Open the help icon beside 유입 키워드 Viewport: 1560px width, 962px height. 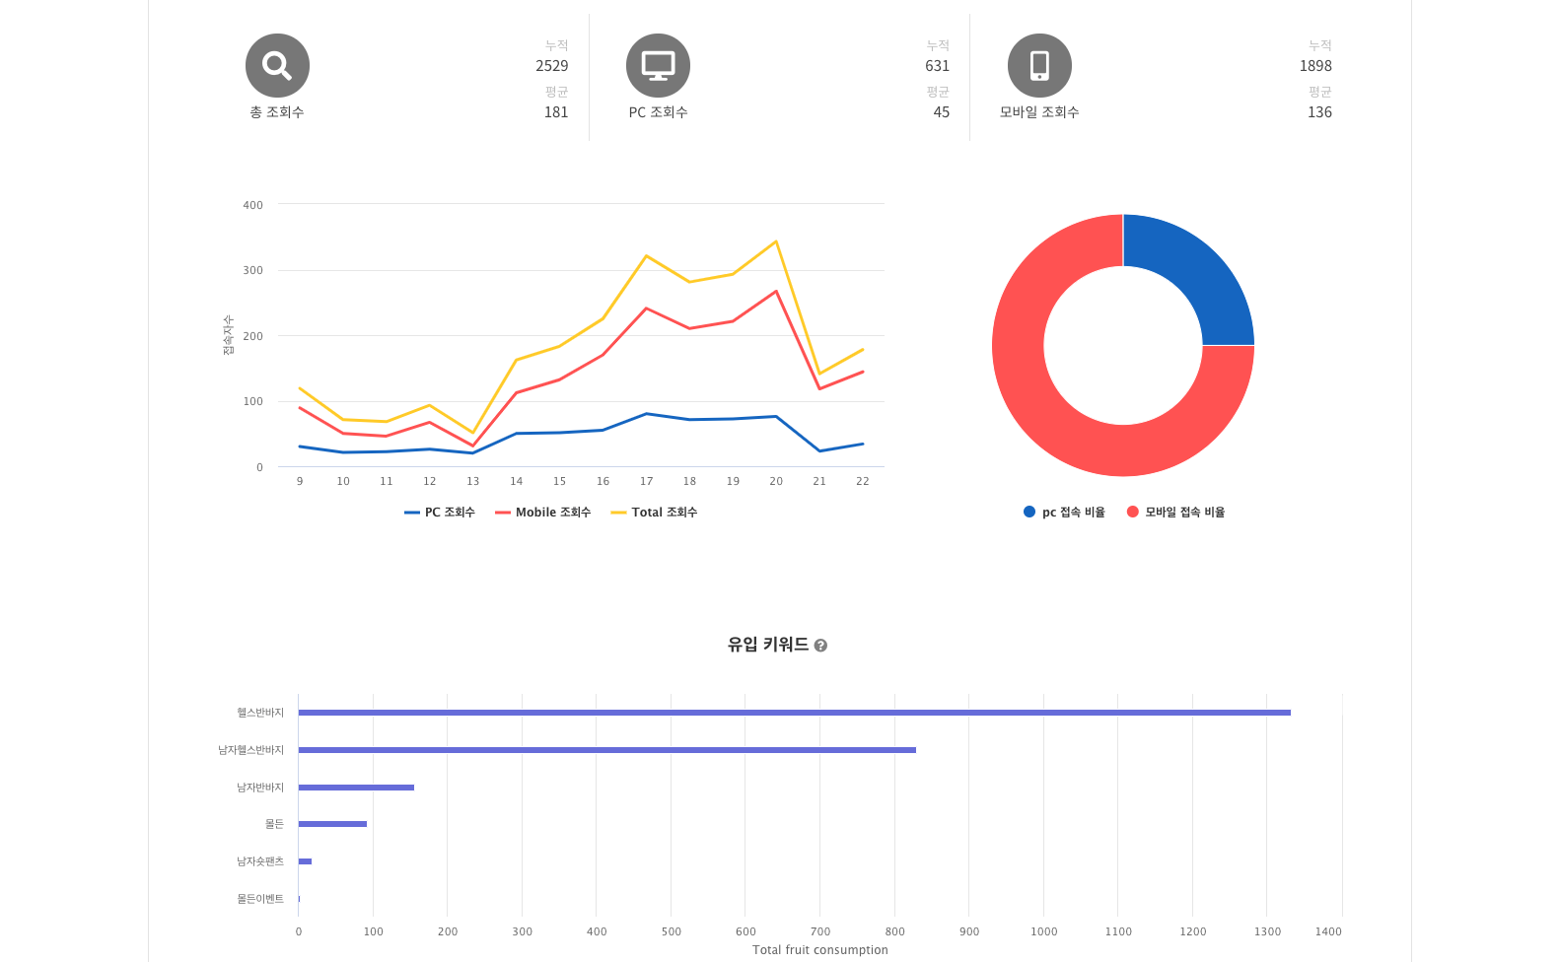pos(820,646)
